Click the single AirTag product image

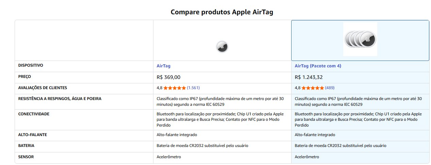(x=222, y=47)
